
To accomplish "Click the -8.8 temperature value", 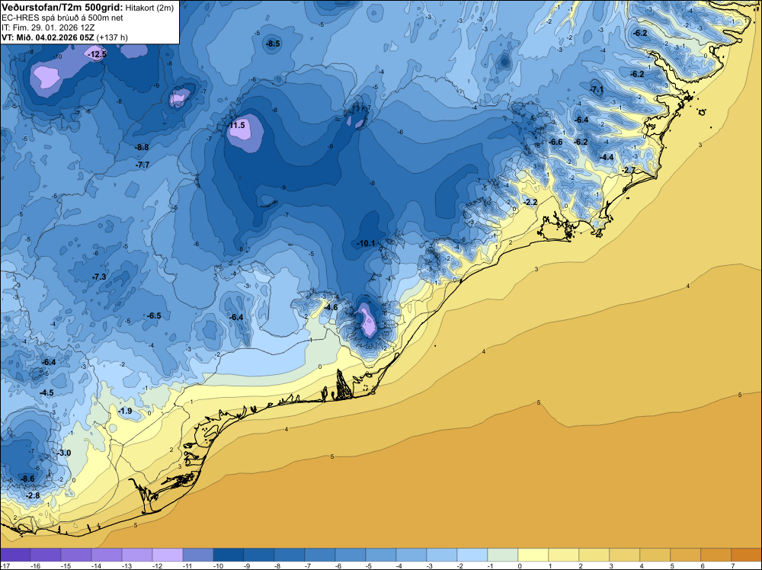I will pyautogui.click(x=142, y=147).
